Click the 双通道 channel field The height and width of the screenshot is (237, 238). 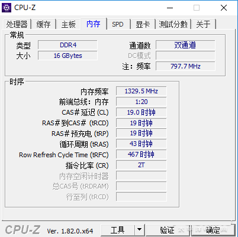click(x=185, y=45)
